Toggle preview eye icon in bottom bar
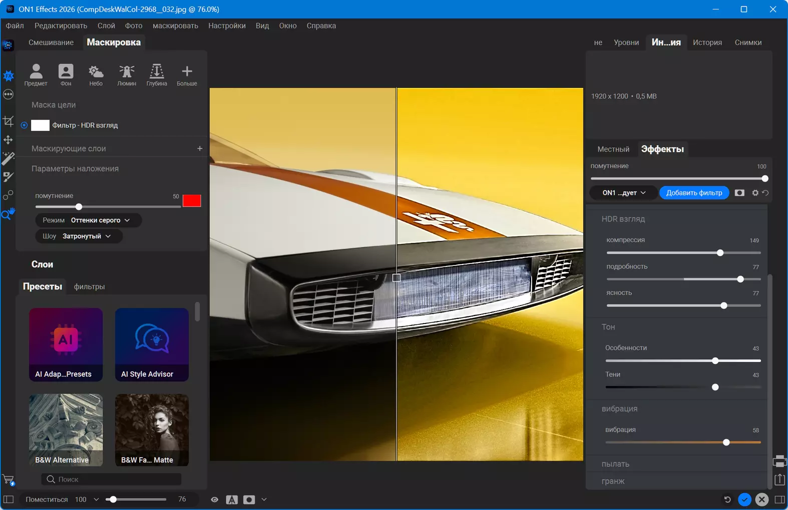The width and height of the screenshot is (788, 510). (x=214, y=499)
